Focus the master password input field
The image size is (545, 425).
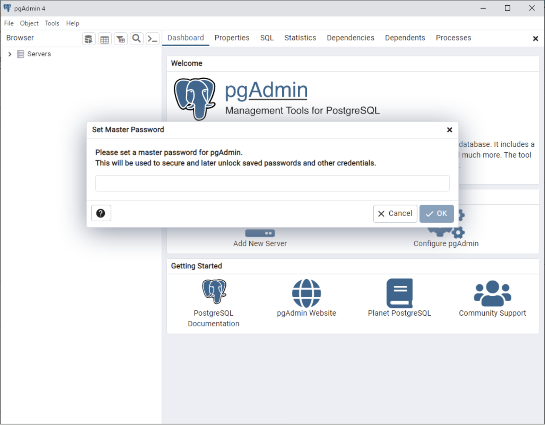click(272, 183)
